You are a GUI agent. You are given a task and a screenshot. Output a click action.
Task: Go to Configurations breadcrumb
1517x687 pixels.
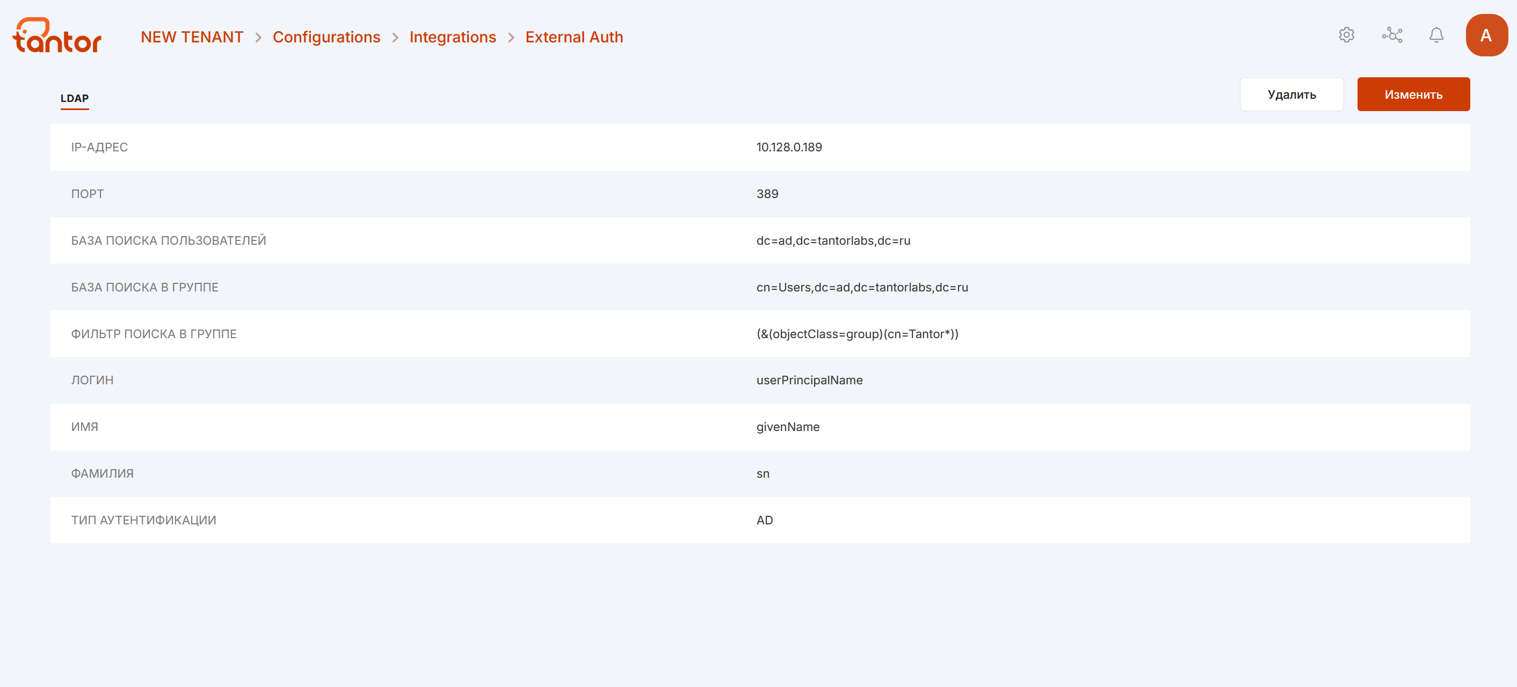326,37
